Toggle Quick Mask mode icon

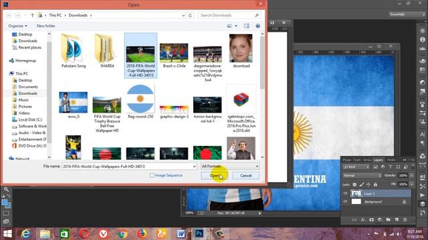(x=6, y=213)
